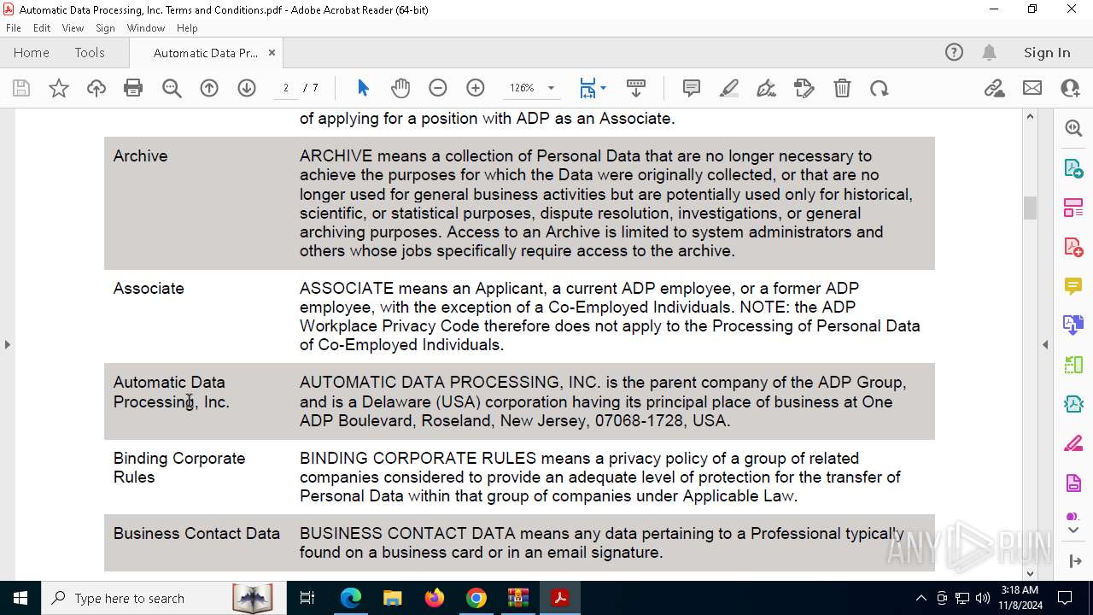Open the Help menu
Screen dimensions: 1093x615
tap(187, 28)
